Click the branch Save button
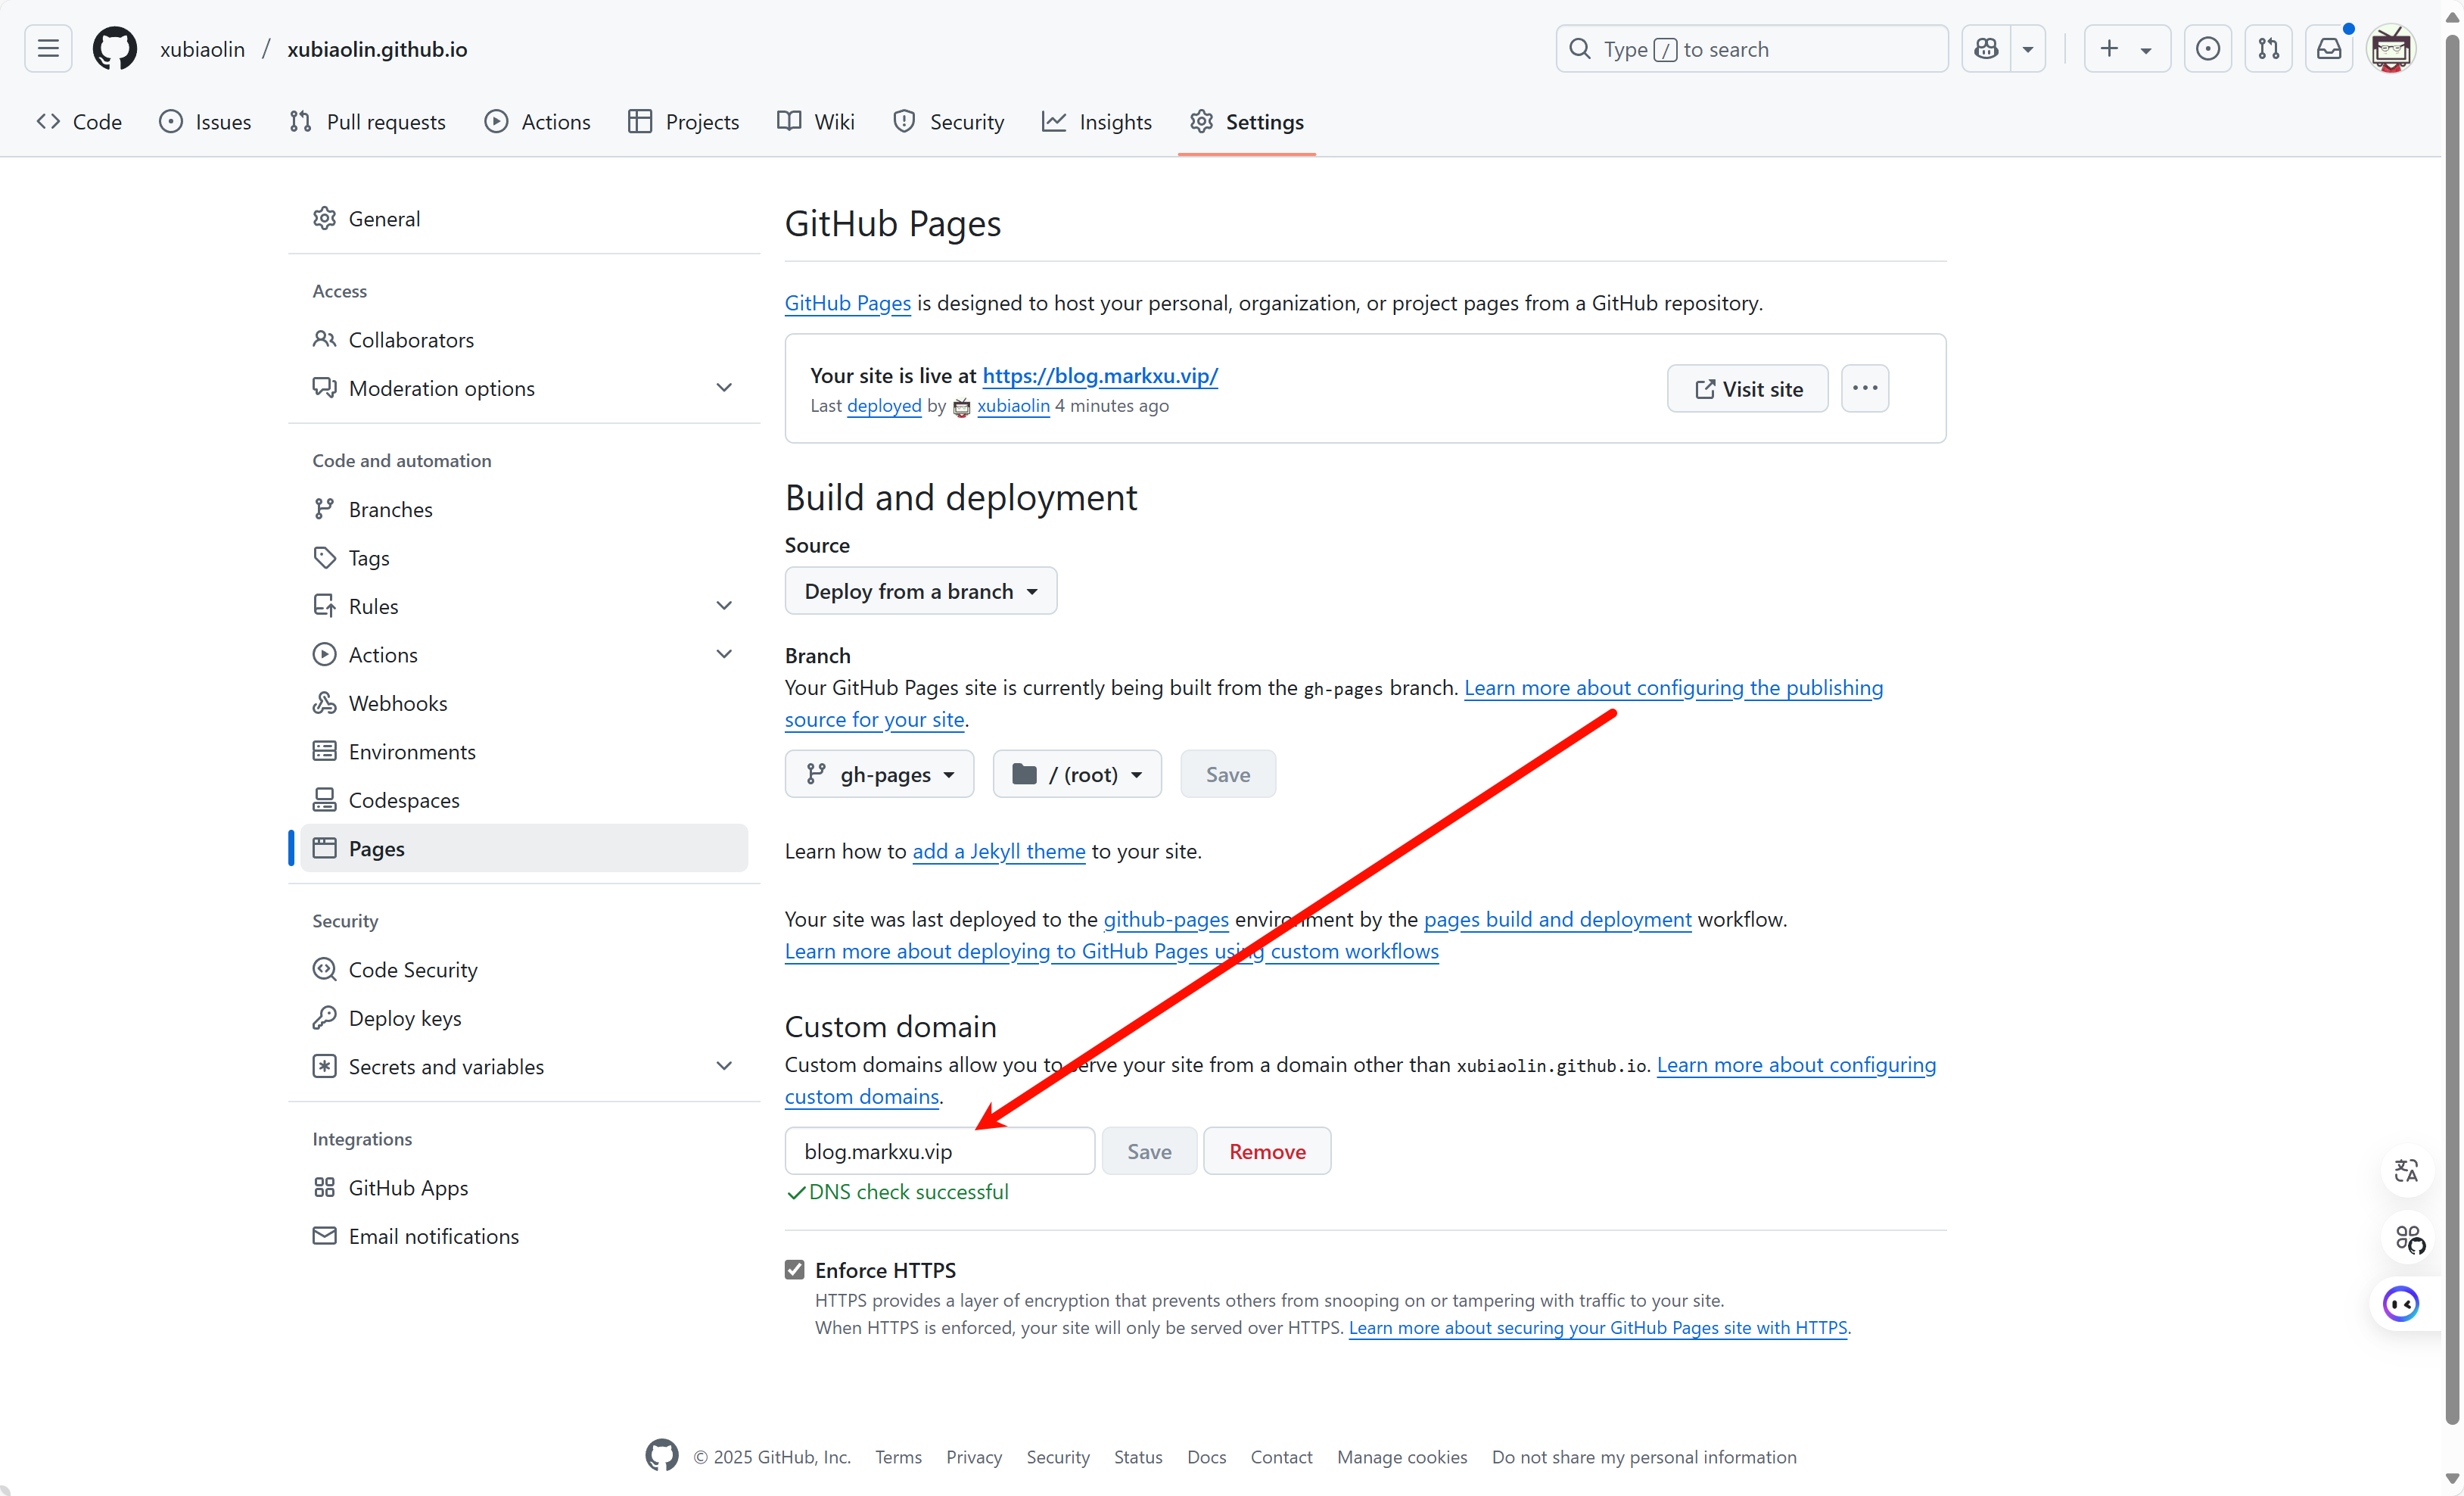This screenshot has width=2464, height=1496. pyautogui.click(x=1227, y=774)
